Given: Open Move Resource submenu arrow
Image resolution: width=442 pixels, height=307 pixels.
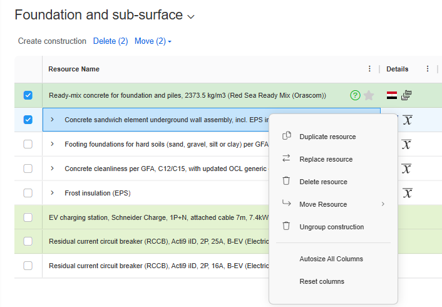Looking at the screenshot, I should pyautogui.click(x=383, y=204).
